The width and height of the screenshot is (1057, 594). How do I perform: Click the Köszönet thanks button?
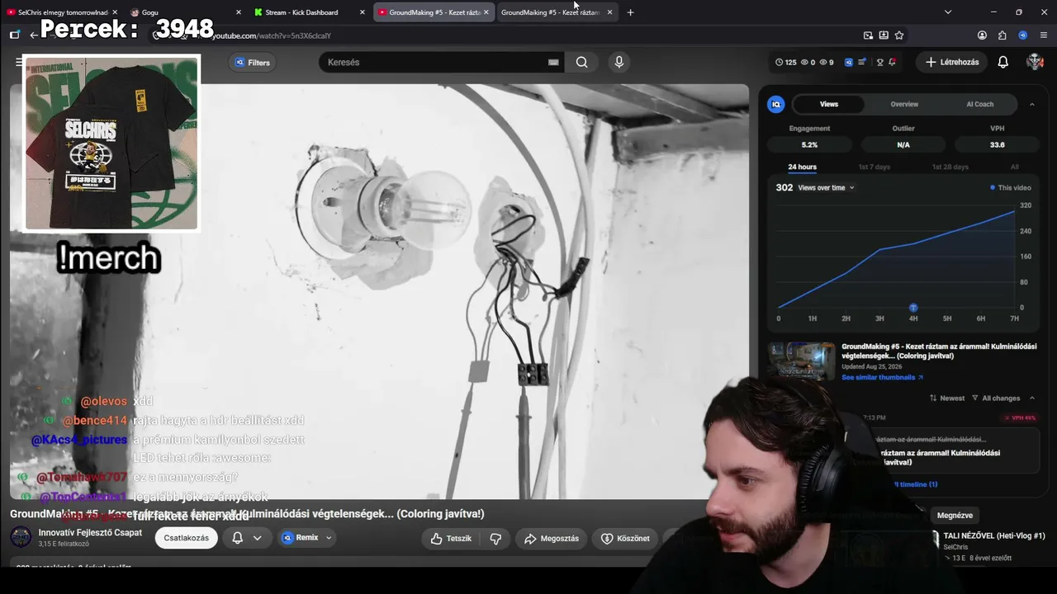(625, 538)
